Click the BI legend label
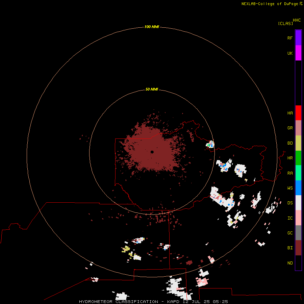This screenshot has width=304, height=304. pyautogui.click(x=290, y=248)
